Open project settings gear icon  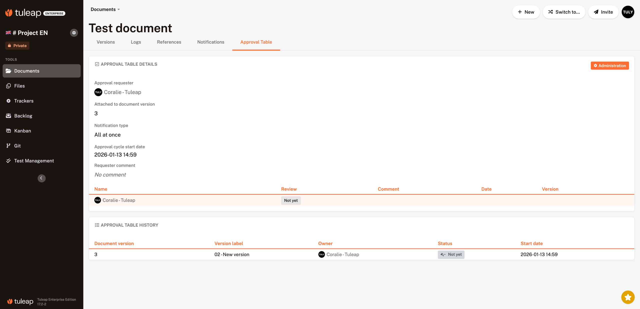click(x=74, y=33)
